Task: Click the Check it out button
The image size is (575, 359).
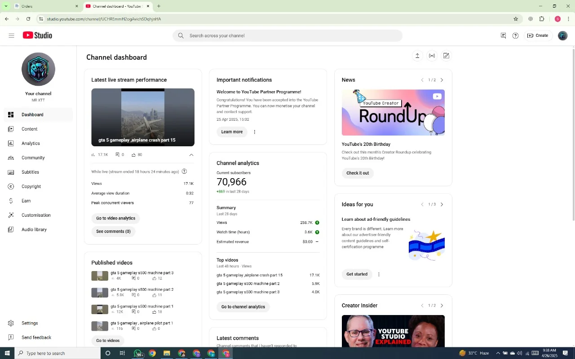Action: pyautogui.click(x=358, y=173)
